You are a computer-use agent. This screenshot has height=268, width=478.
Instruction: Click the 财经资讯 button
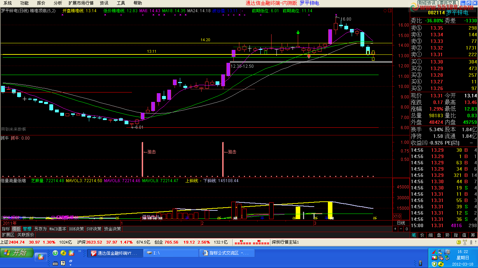point(427,3)
